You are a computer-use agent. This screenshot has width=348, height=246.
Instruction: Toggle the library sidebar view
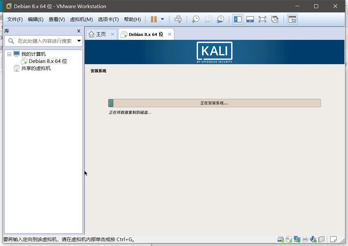(238, 19)
